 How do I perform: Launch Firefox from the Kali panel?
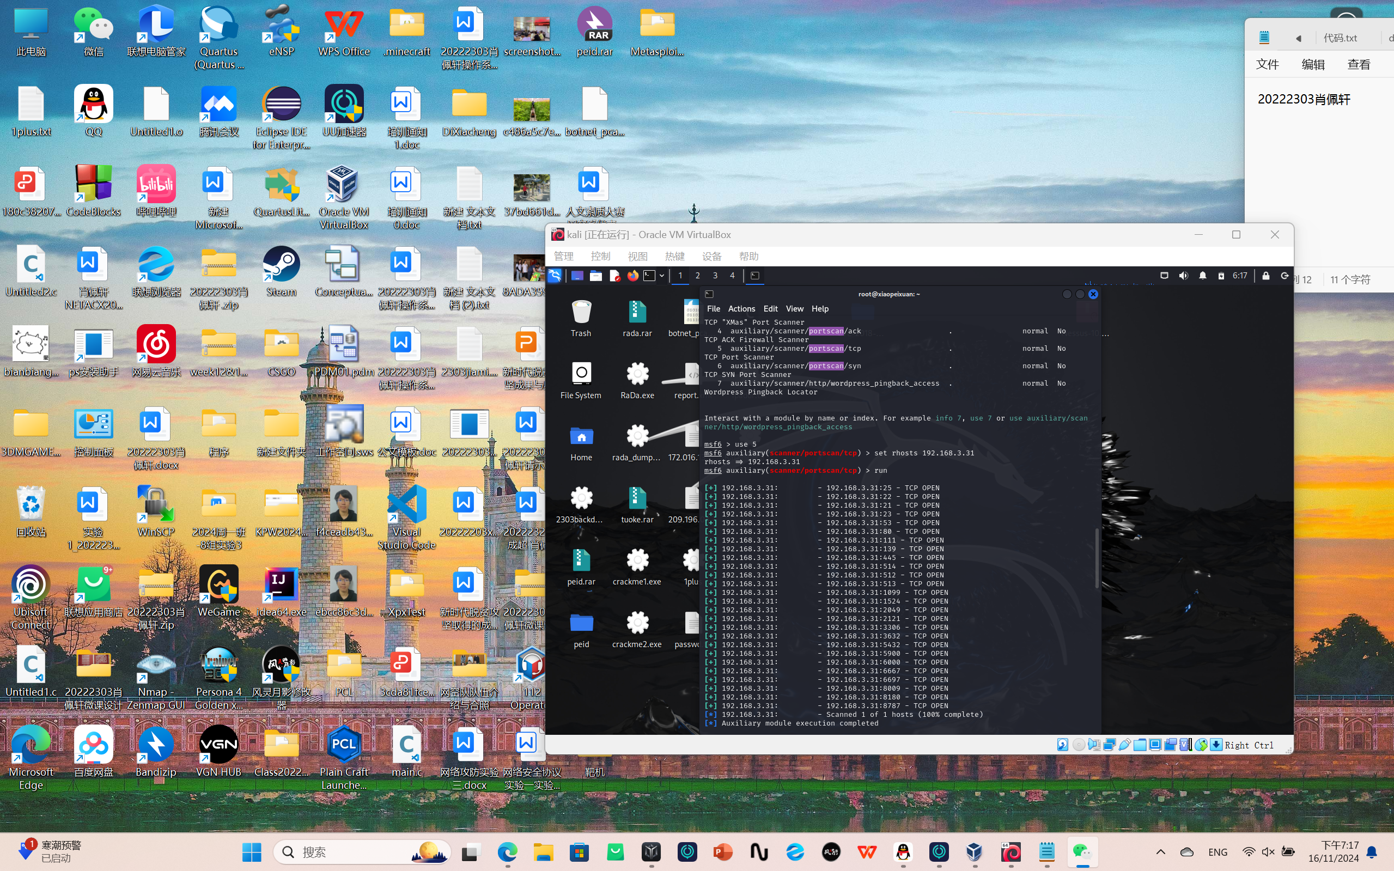coord(632,276)
